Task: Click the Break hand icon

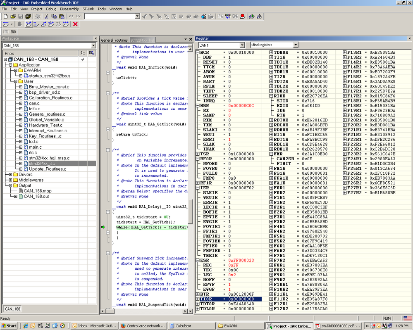Action: (19, 24)
